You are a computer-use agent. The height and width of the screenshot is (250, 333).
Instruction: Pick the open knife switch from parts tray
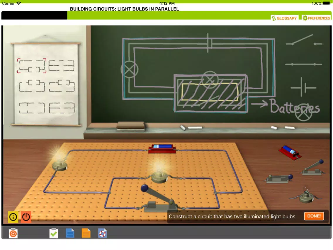click(x=313, y=168)
